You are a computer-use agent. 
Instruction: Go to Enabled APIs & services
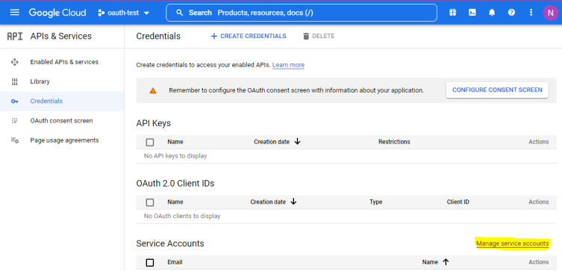click(64, 62)
